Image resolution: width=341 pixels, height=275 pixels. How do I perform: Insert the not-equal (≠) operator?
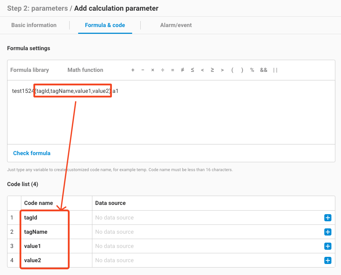tap(183, 70)
